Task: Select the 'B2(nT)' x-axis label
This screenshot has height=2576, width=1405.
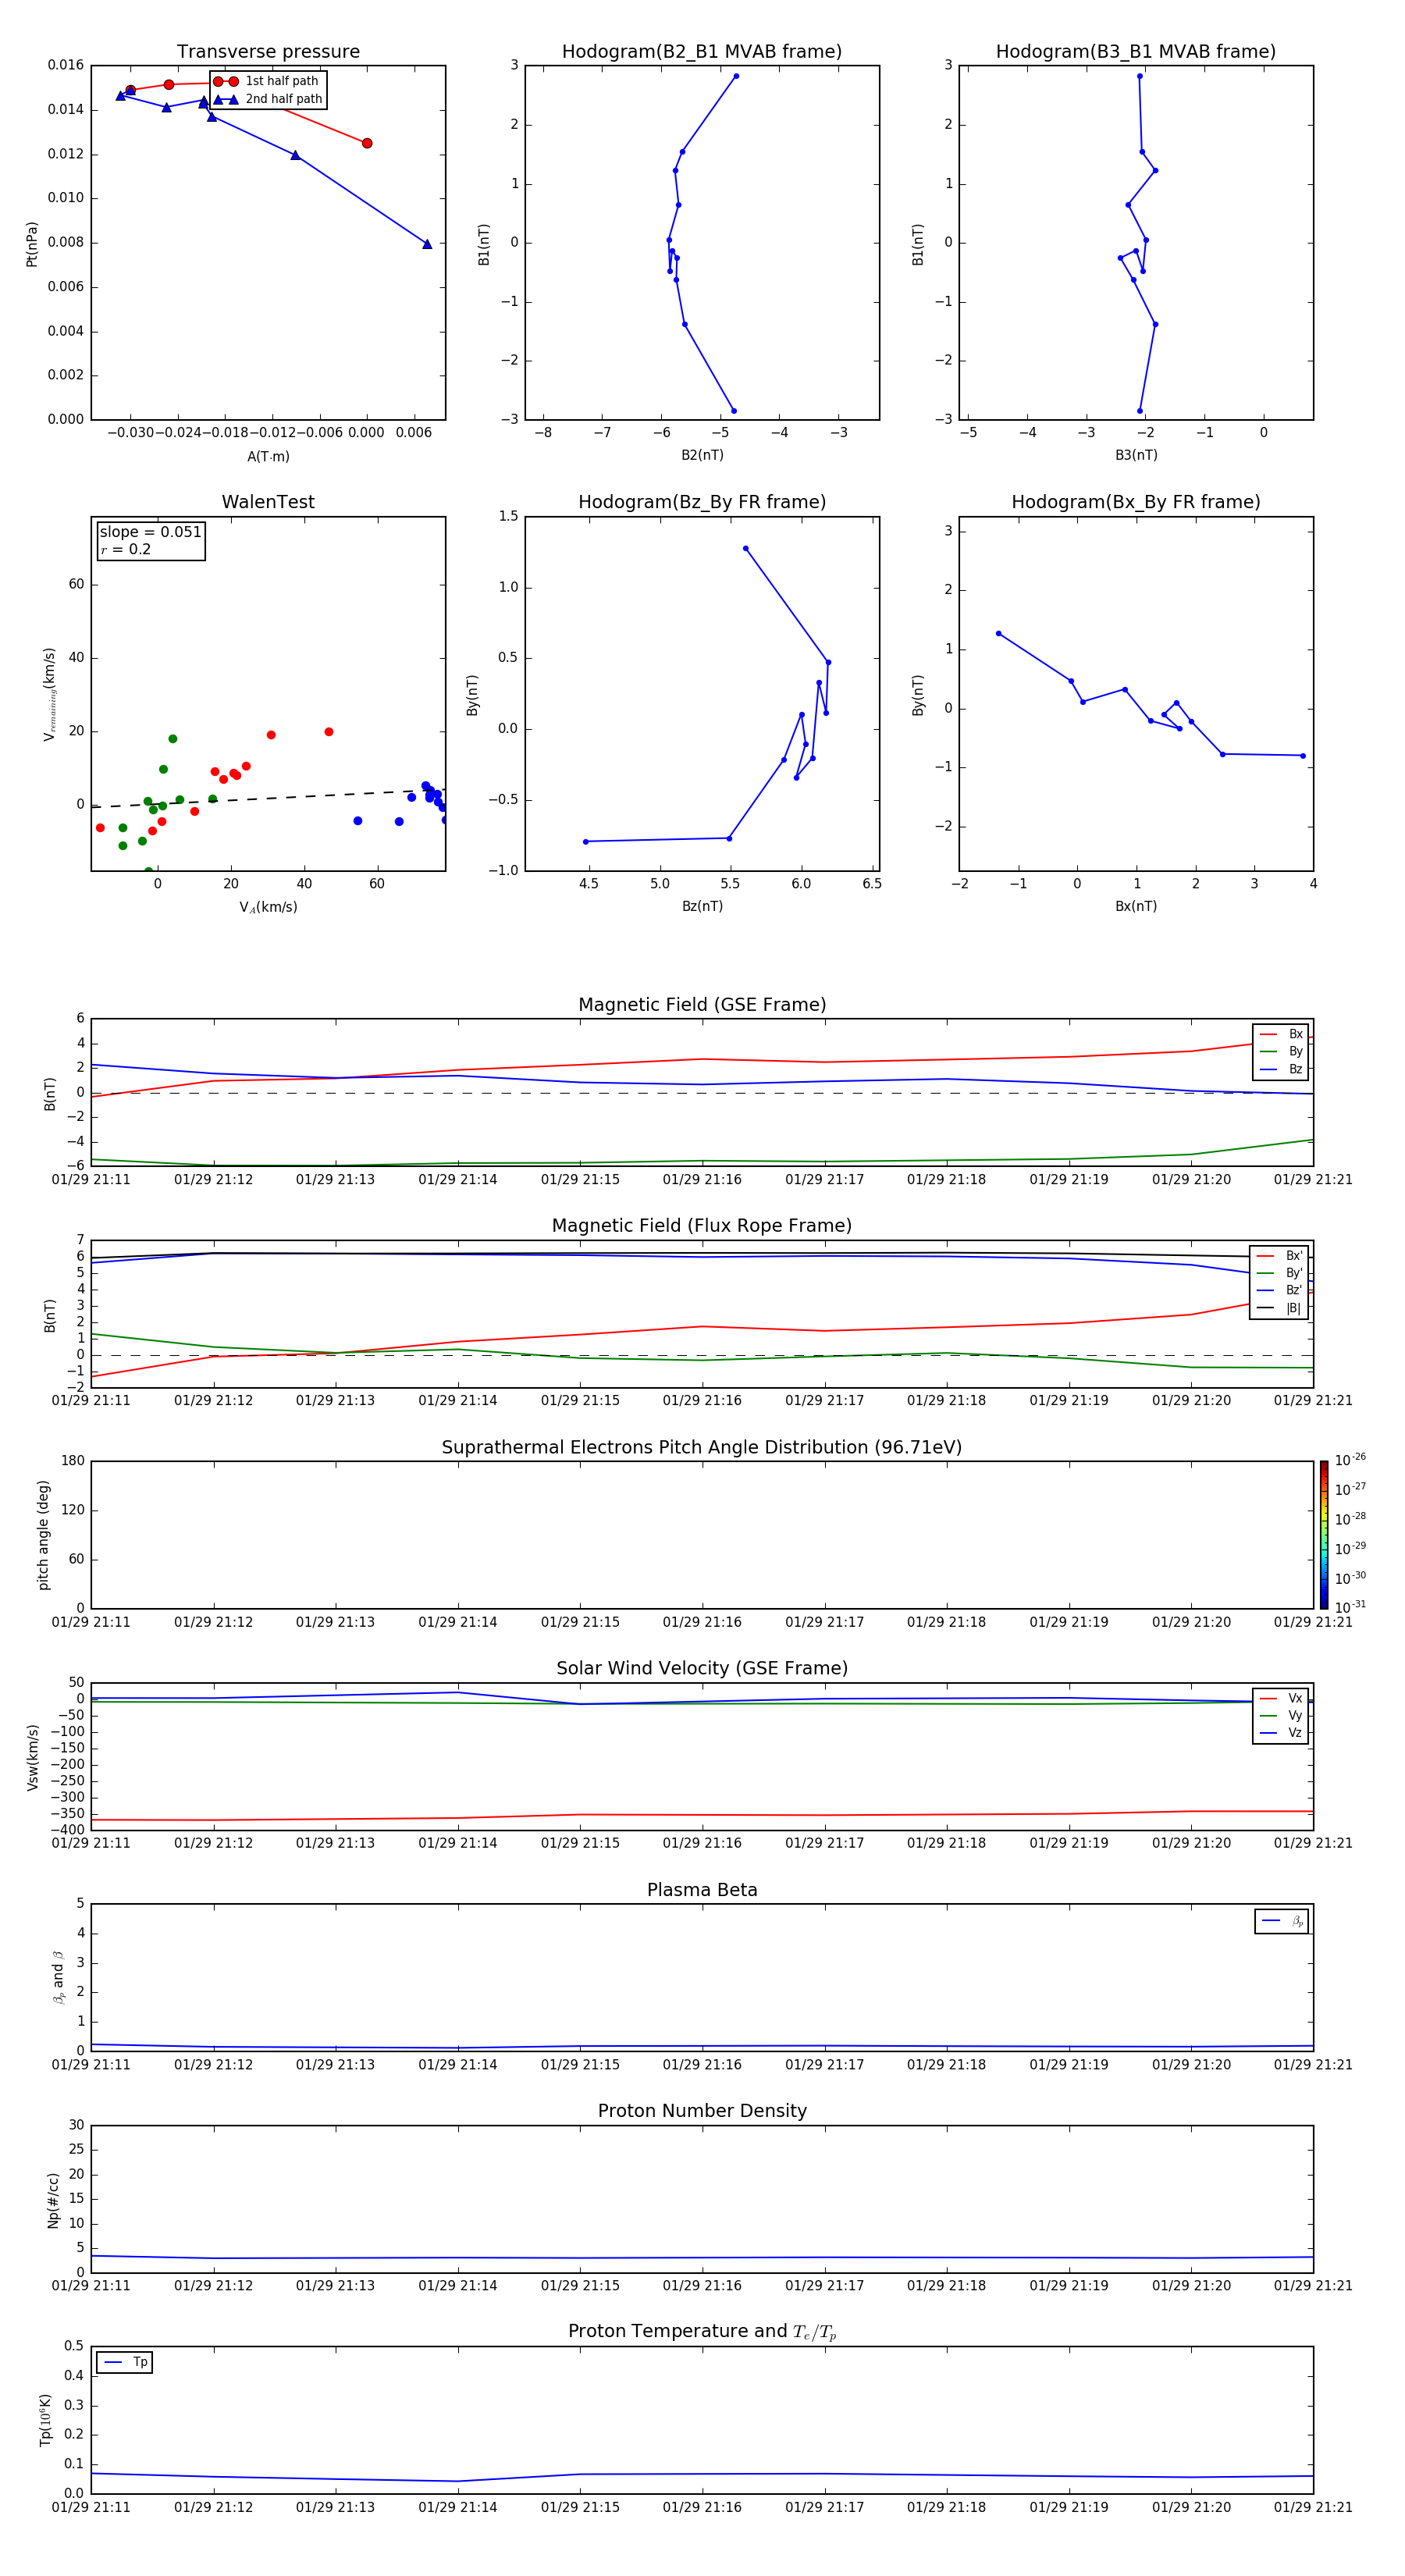Action: coord(702,455)
